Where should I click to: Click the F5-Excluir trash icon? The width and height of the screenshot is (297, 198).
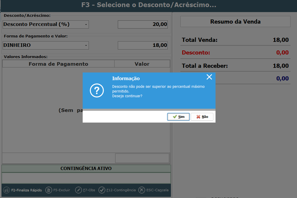pyautogui.click(x=48, y=190)
